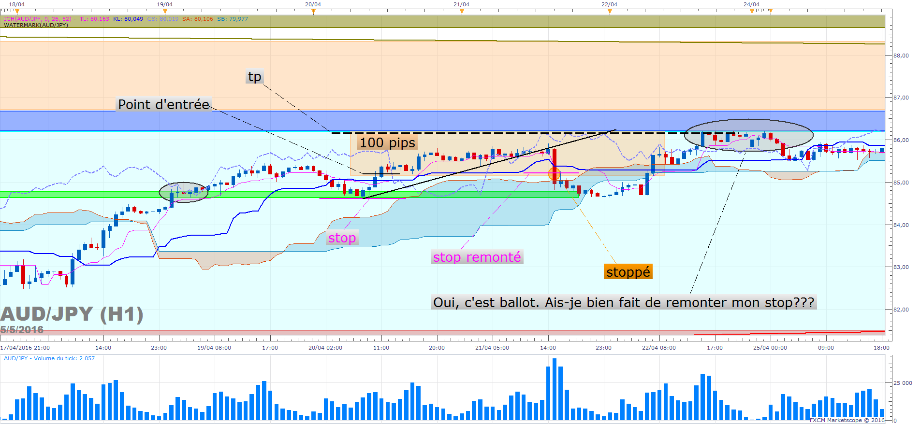This screenshot has width=920, height=424.
Task: Select the 21/04 date marker triangle
Action: click(462, 11)
